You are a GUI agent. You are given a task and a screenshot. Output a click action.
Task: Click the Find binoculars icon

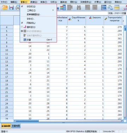click(79, 8)
